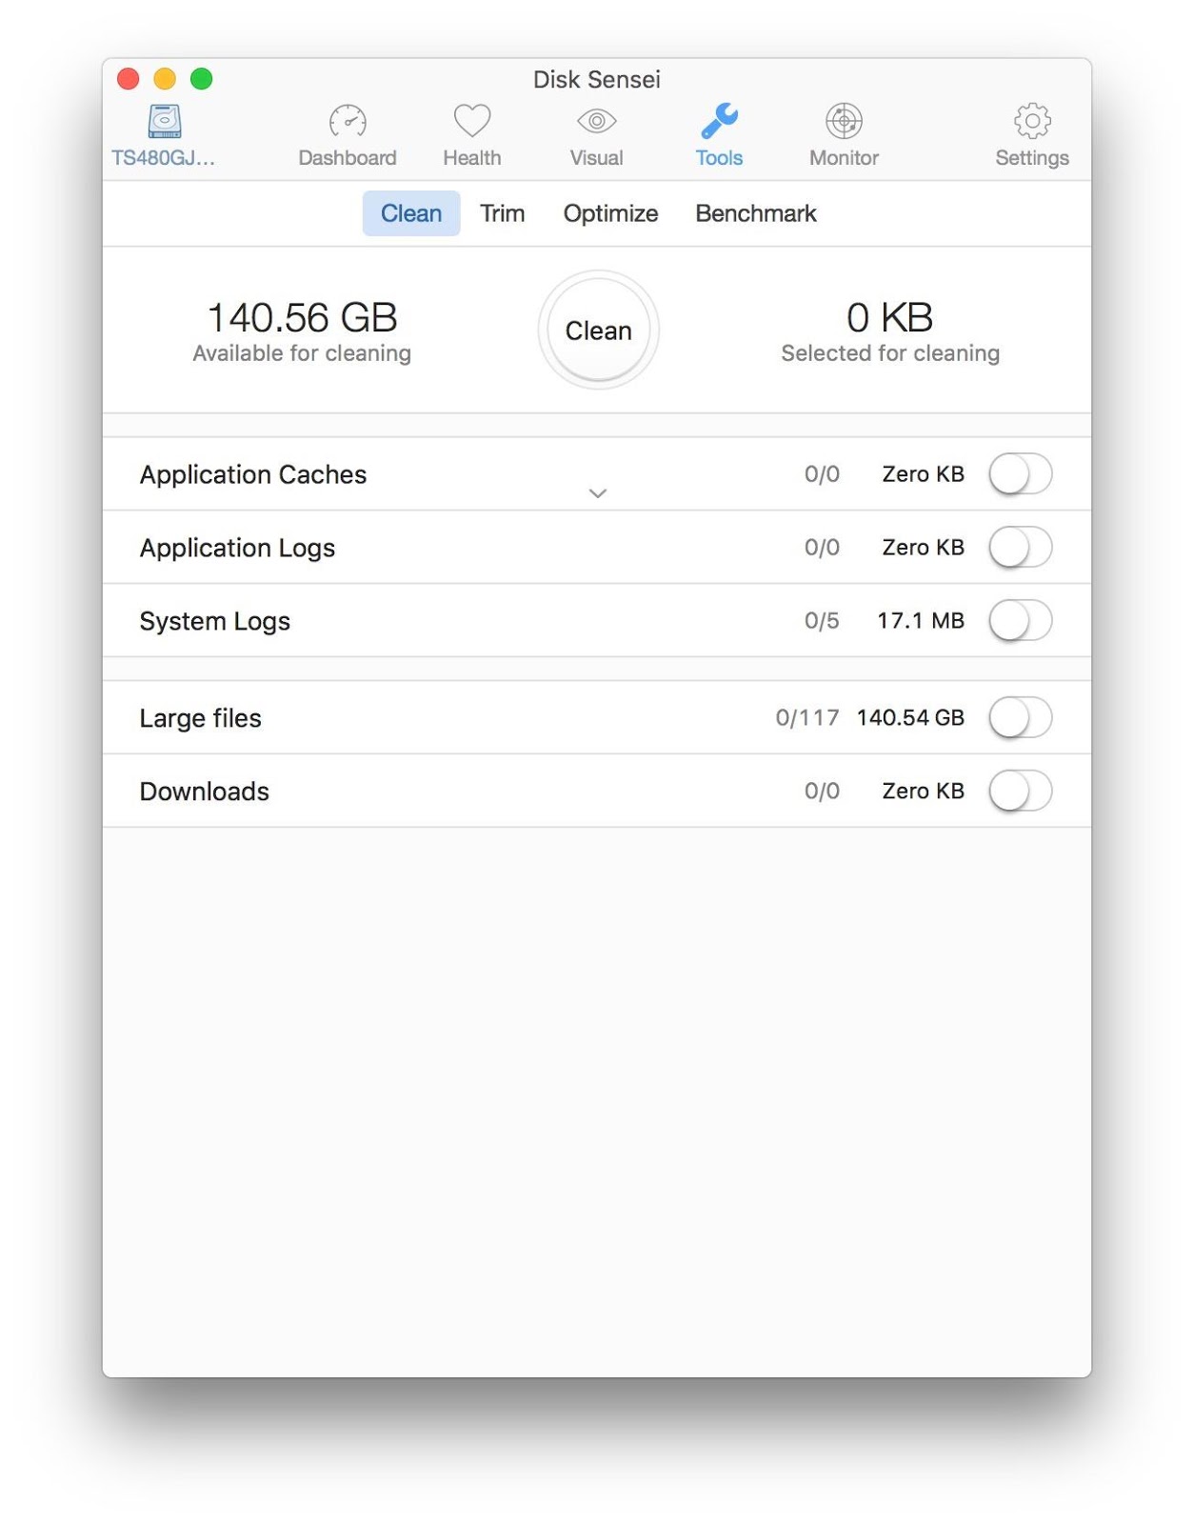The image size is (1194, 1524).
Task: Enable the Downloads cleaning switch
Action: click(1020, 791)
